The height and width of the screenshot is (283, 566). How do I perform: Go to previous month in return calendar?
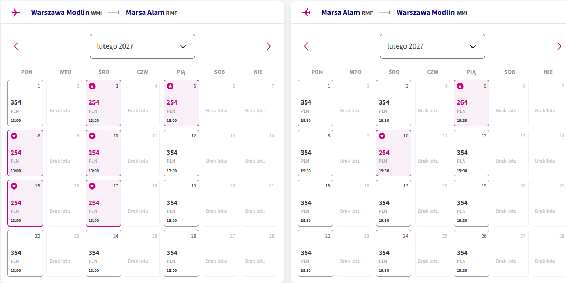[306, 46]
